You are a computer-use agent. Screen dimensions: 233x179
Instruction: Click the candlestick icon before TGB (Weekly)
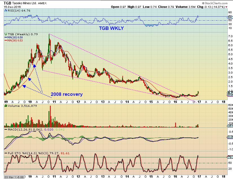pos(6,34)
